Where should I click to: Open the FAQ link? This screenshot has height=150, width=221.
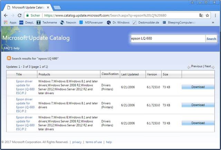[7, 48]
